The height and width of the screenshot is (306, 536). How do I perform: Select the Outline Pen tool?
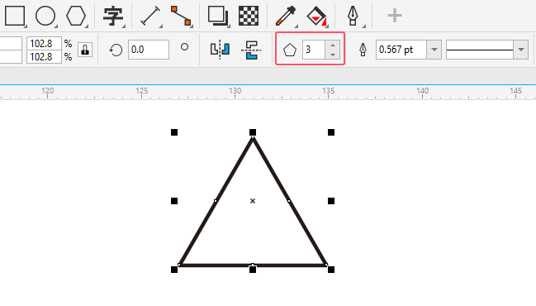353,16
